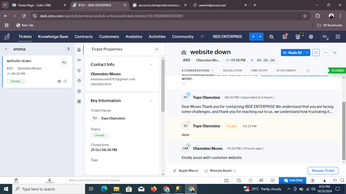Image resolution: width=346 pixels, height=194 pixels.
Task: Open contact name Olamobisi Moses in Contact Info
Action: pyautogui.click(x=106, y=74)
